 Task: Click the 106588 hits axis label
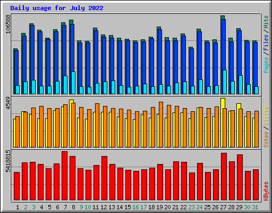pyautogui.click(x=8, y=24)
